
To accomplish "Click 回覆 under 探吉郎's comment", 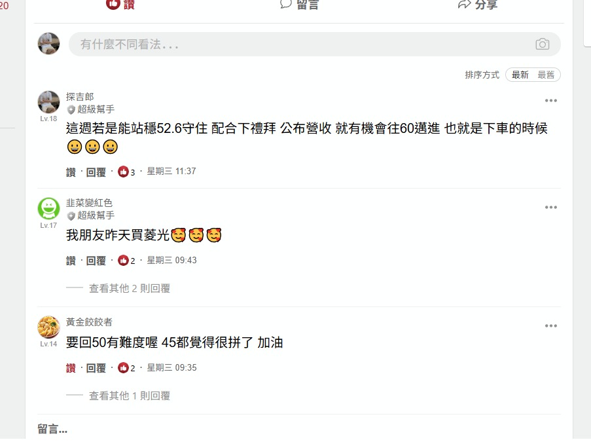I will pyautogui.click(x=96, y=172).
